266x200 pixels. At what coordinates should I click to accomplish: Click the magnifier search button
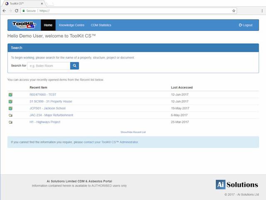(x=74, y=66)
